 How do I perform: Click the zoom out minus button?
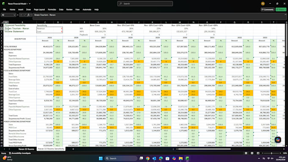point(263,153)
